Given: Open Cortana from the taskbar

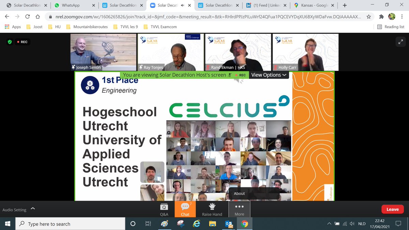Looking at the screenshot, I should [x=133, y=224].
